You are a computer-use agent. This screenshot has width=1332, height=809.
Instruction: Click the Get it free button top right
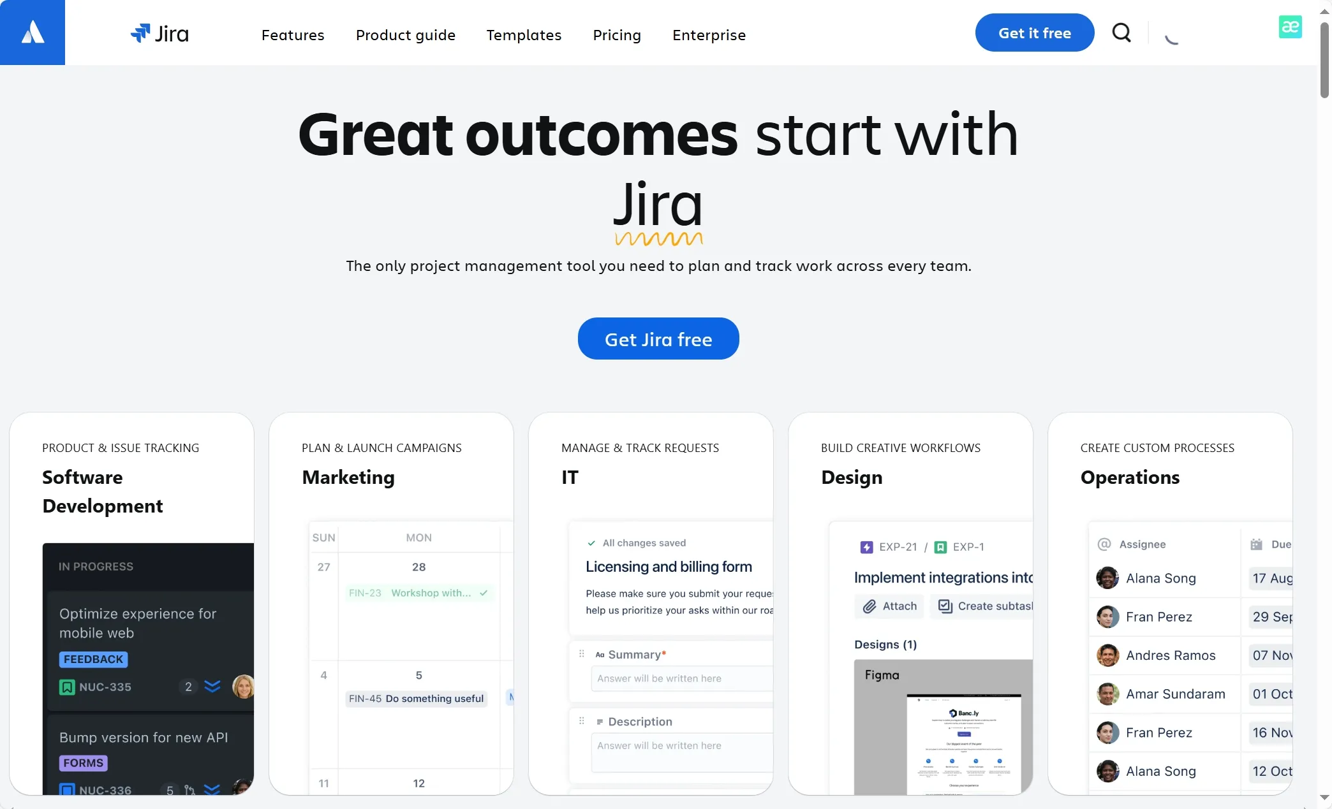click(1034, 33)
